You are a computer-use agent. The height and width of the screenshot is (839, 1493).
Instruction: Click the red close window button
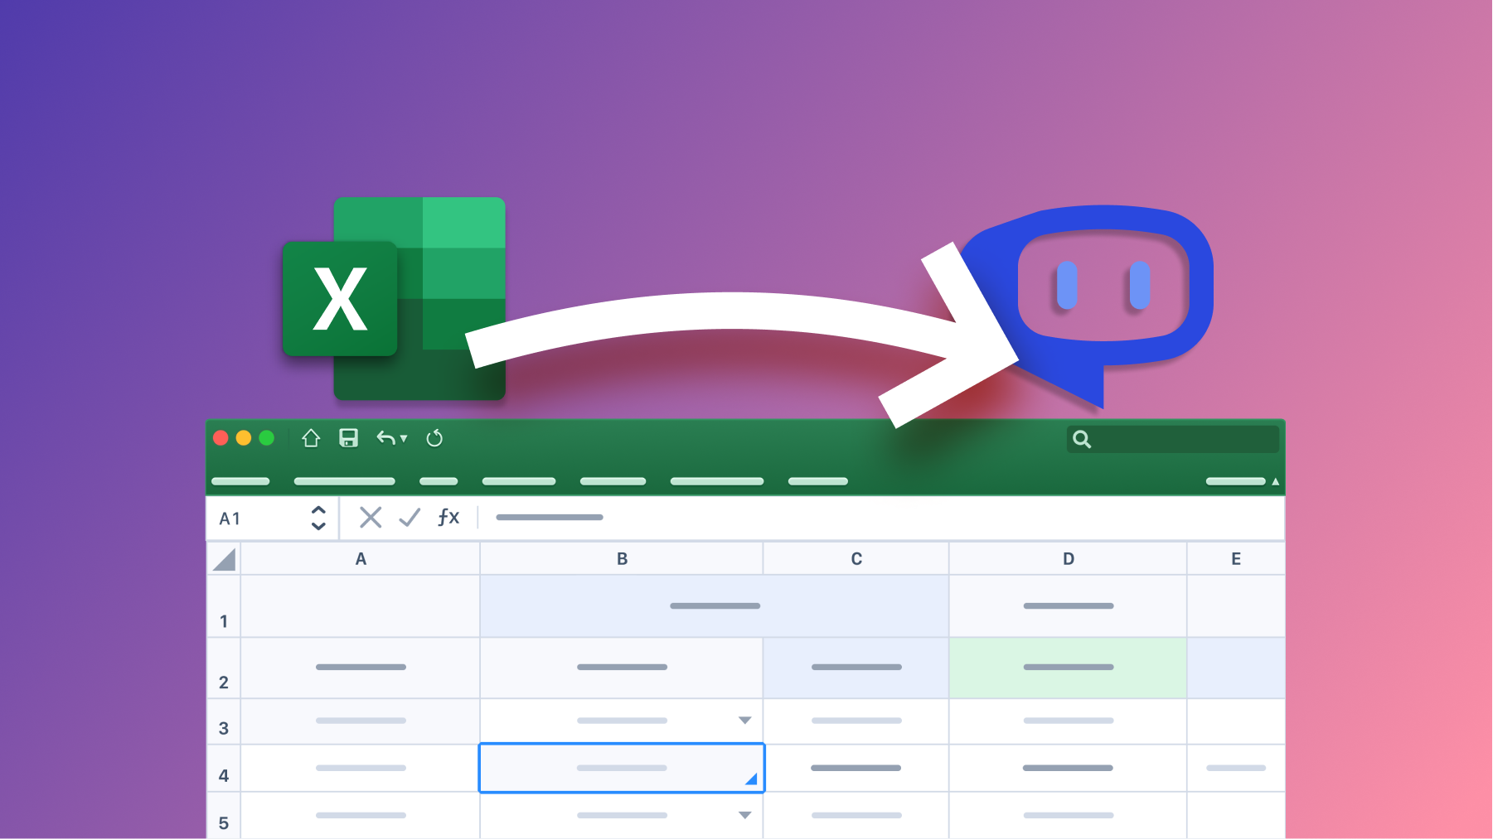[x=221, y=438]
